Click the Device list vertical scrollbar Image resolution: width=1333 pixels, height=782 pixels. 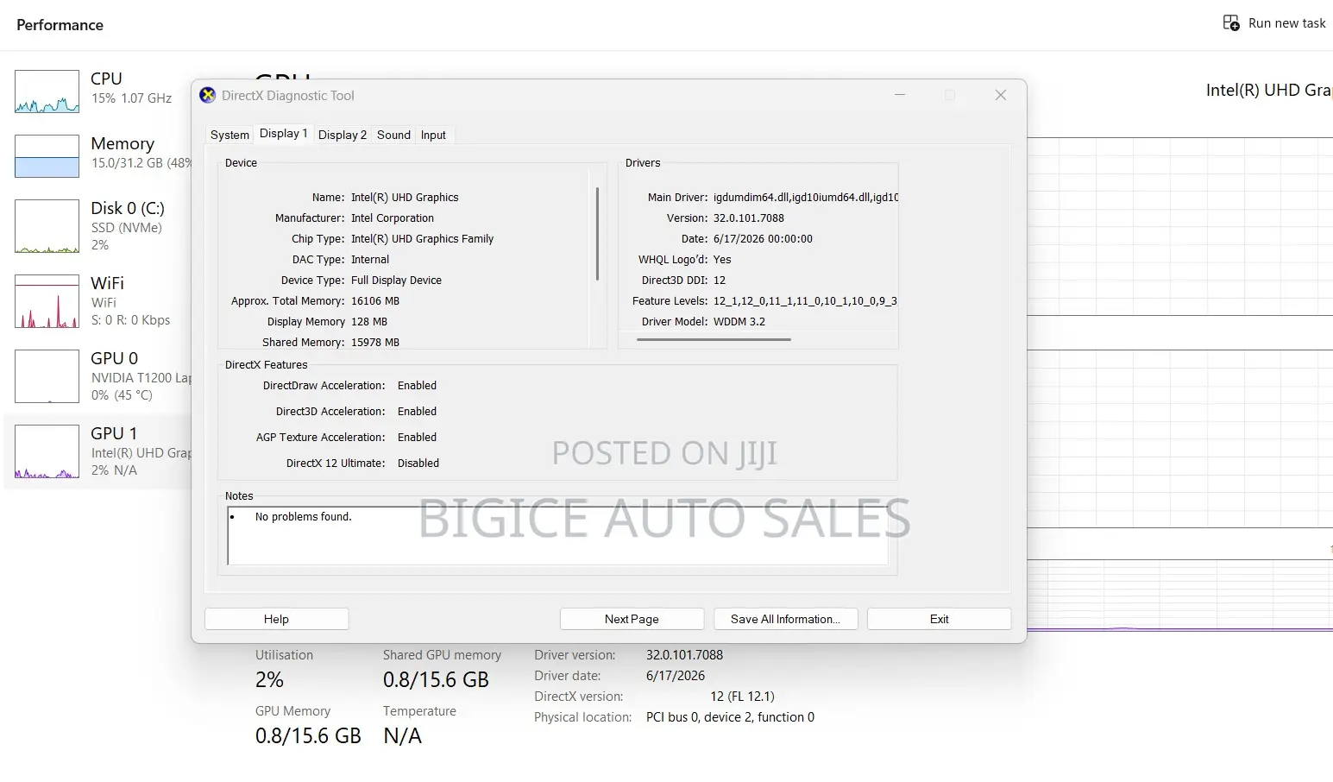[x=597, y=234]
